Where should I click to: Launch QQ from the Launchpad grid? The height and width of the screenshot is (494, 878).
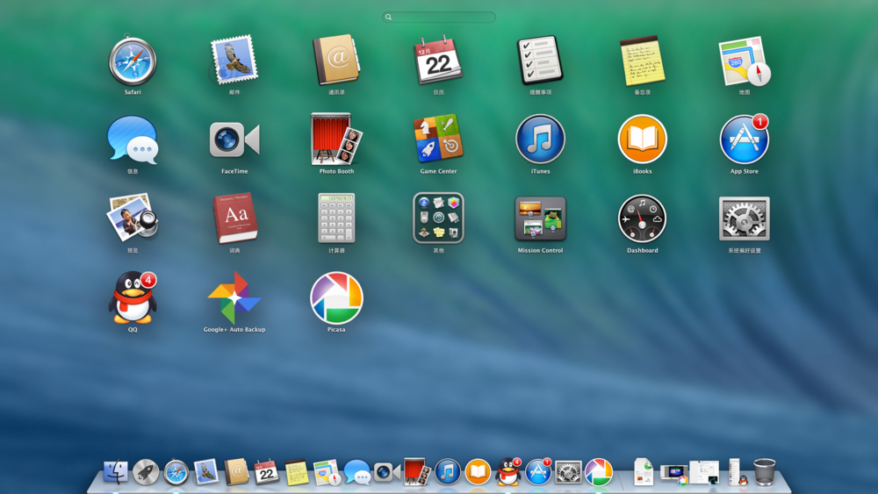(133, 297)
